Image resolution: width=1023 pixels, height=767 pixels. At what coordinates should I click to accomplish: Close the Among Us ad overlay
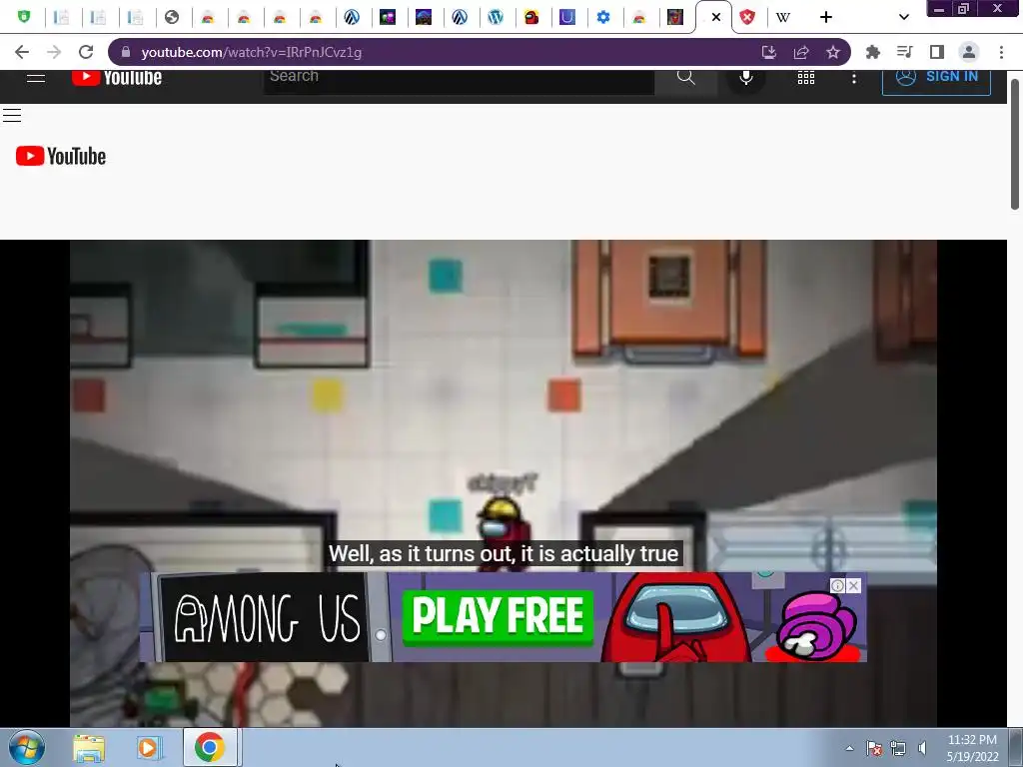[853, 585]
